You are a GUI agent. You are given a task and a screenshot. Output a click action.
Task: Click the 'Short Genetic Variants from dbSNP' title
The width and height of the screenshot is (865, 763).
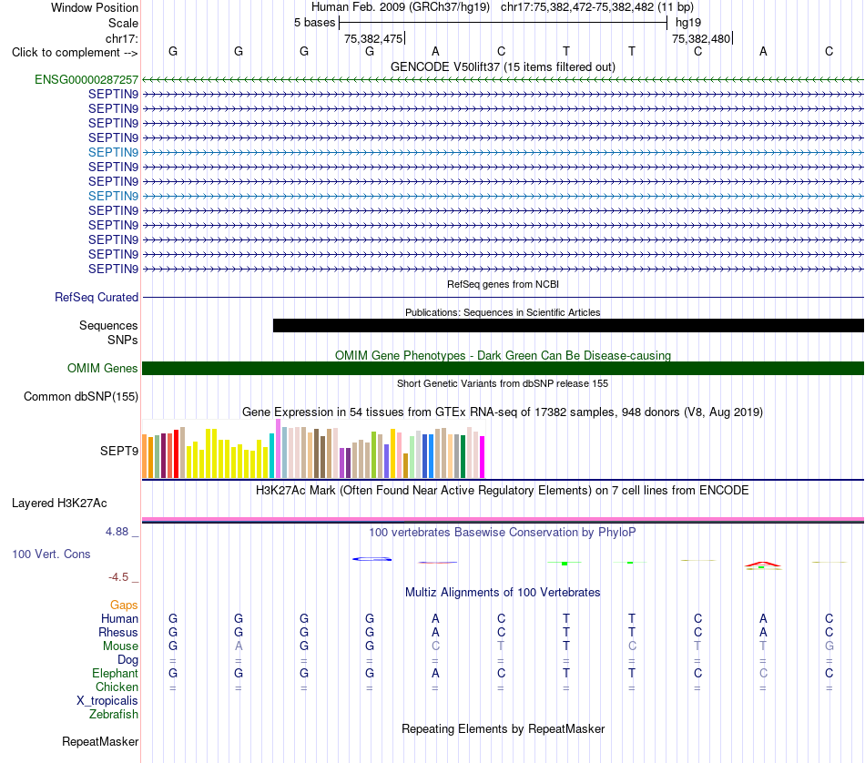[x=503, y=383]
